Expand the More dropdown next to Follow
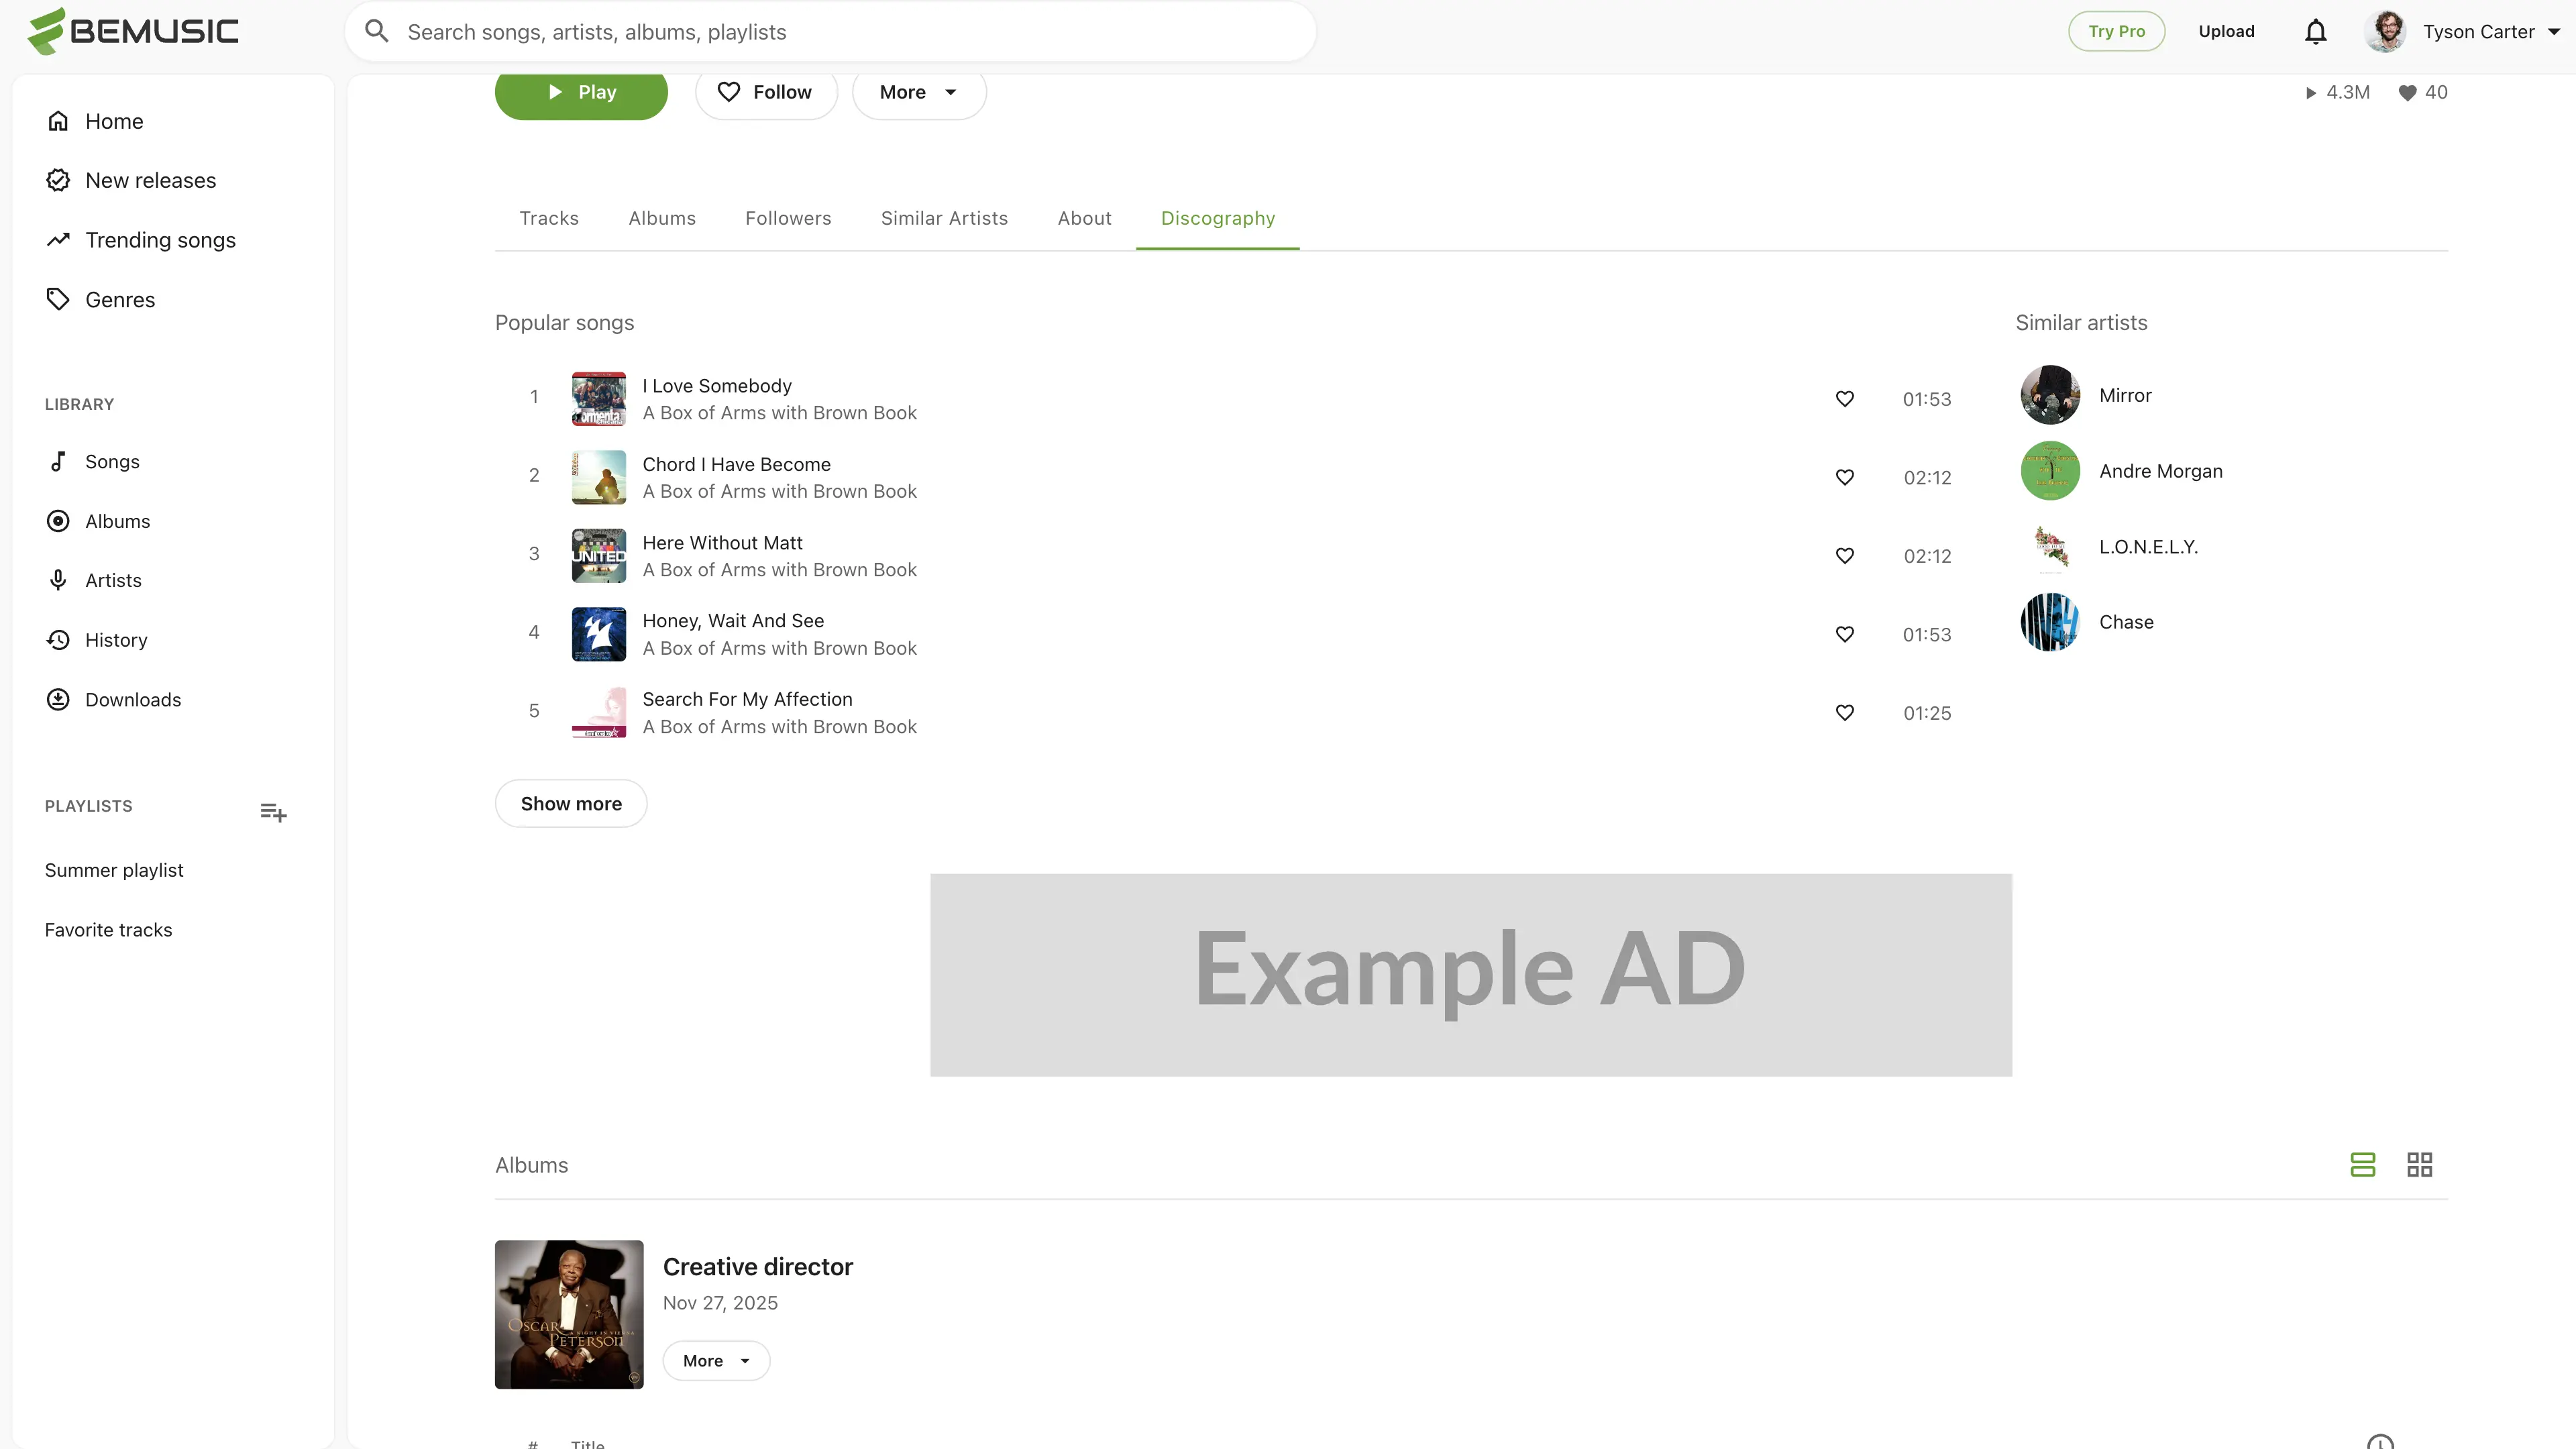Viewport: 2576px width, 1449px height. point(919,92)
